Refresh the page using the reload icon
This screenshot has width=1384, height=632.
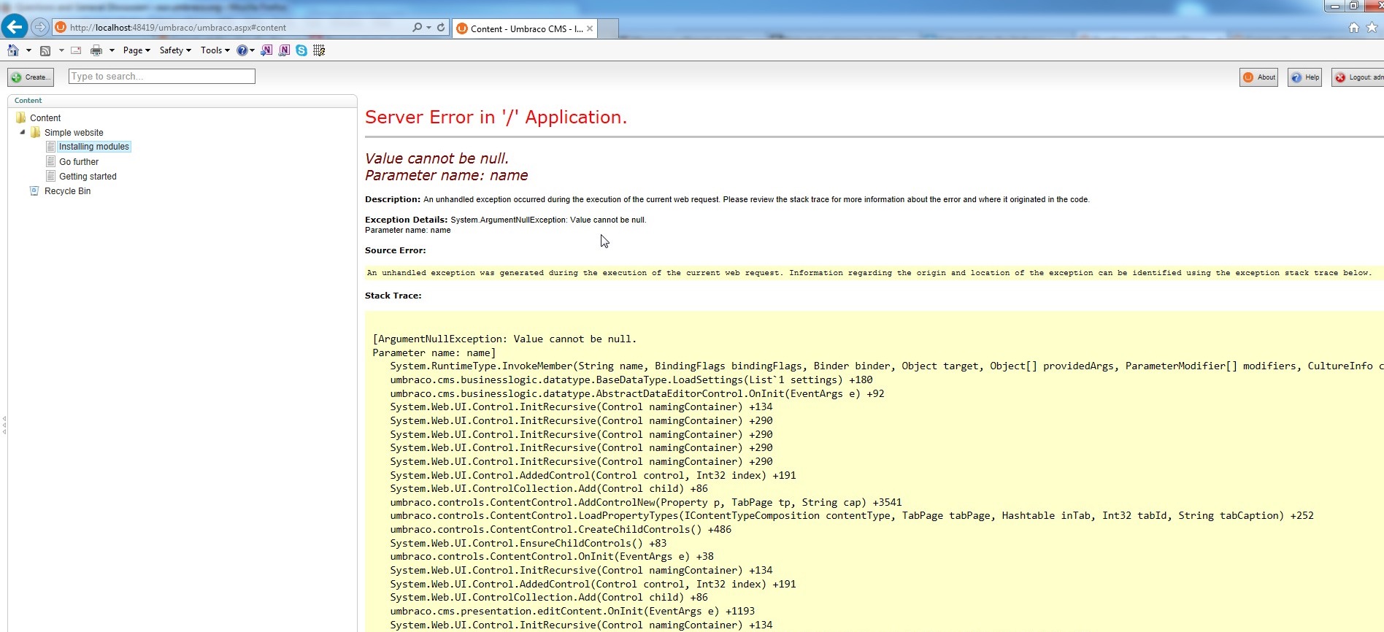(441, 27)
